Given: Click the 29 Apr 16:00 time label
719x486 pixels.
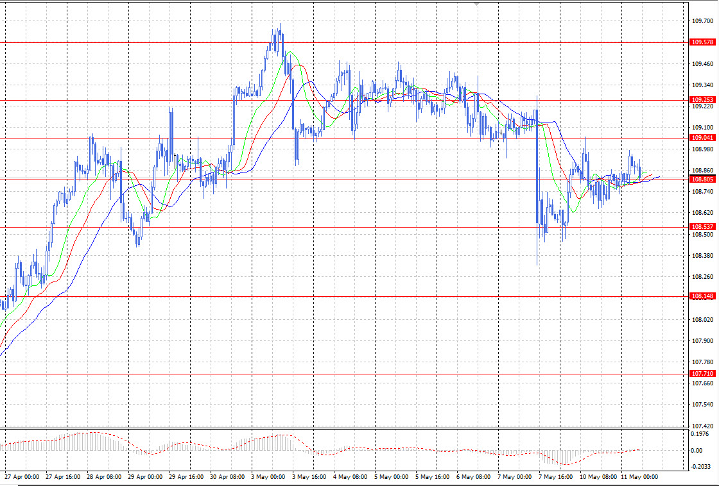Looking at the screenshot, I should click(186, 477).
